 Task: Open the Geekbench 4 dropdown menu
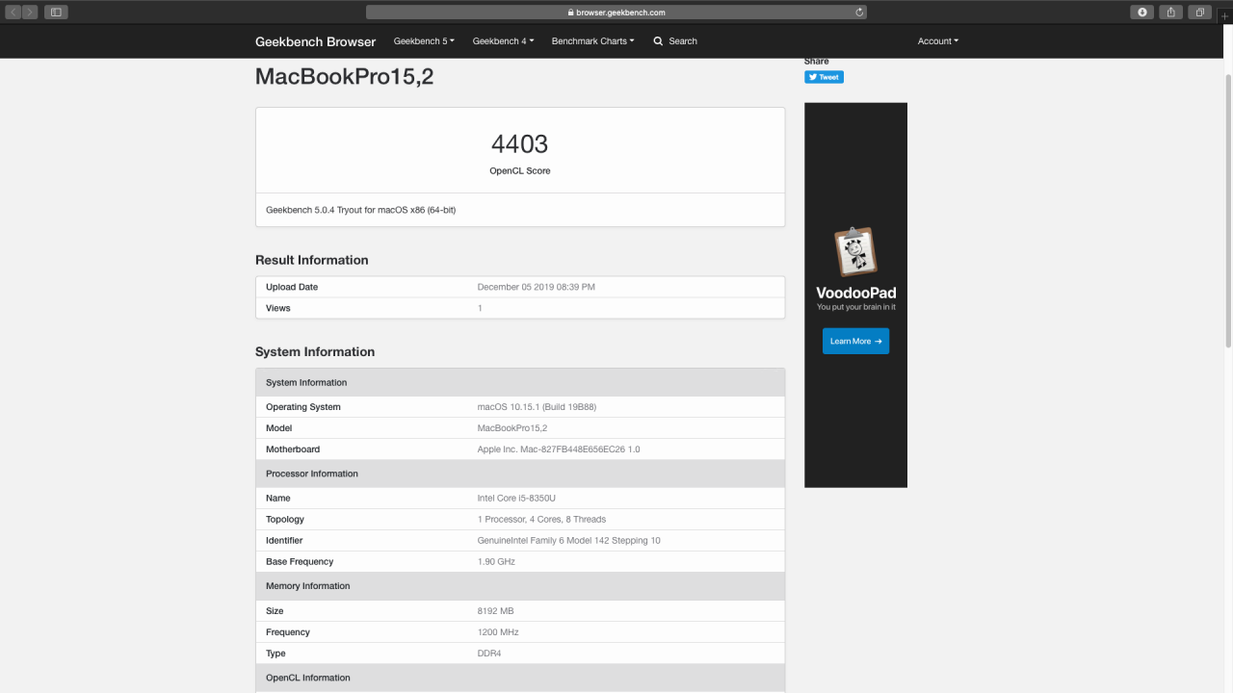503,41
